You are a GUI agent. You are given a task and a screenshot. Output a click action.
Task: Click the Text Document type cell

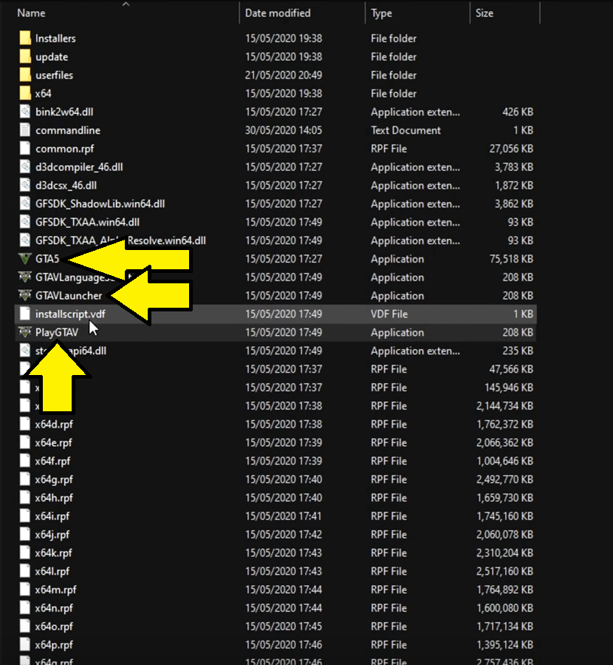[406, 130]
